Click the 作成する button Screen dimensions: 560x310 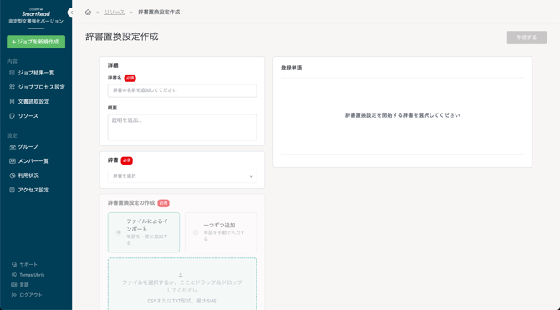click(x=526, y=38)
